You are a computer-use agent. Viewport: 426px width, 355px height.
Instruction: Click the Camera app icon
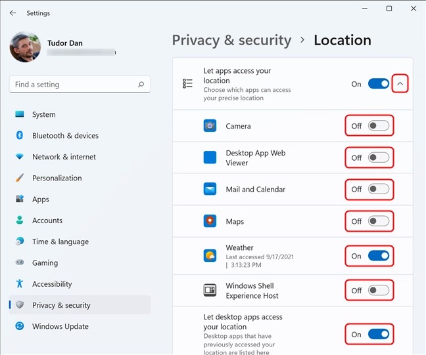tap(210, 125)
